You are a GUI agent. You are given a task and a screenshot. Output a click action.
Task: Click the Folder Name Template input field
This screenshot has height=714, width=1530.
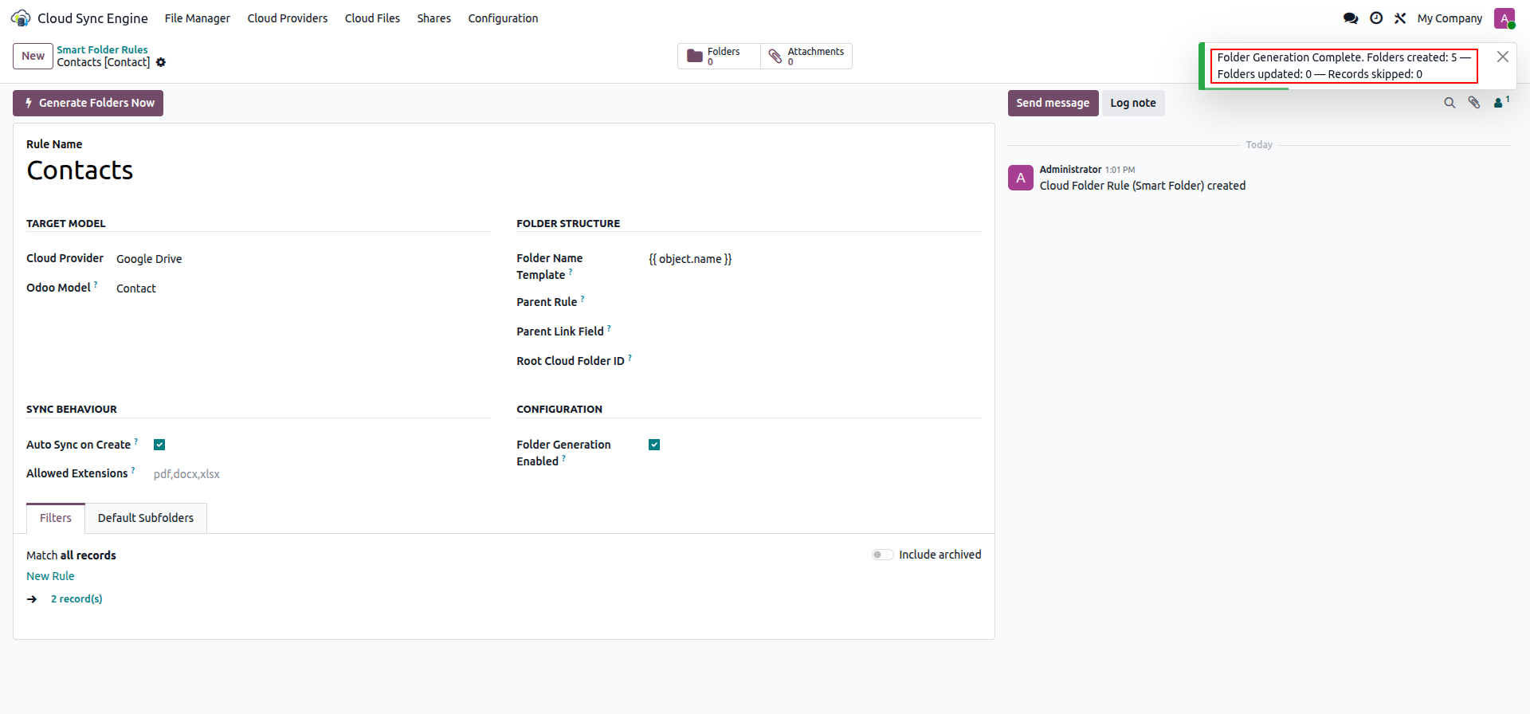(814, 259)
